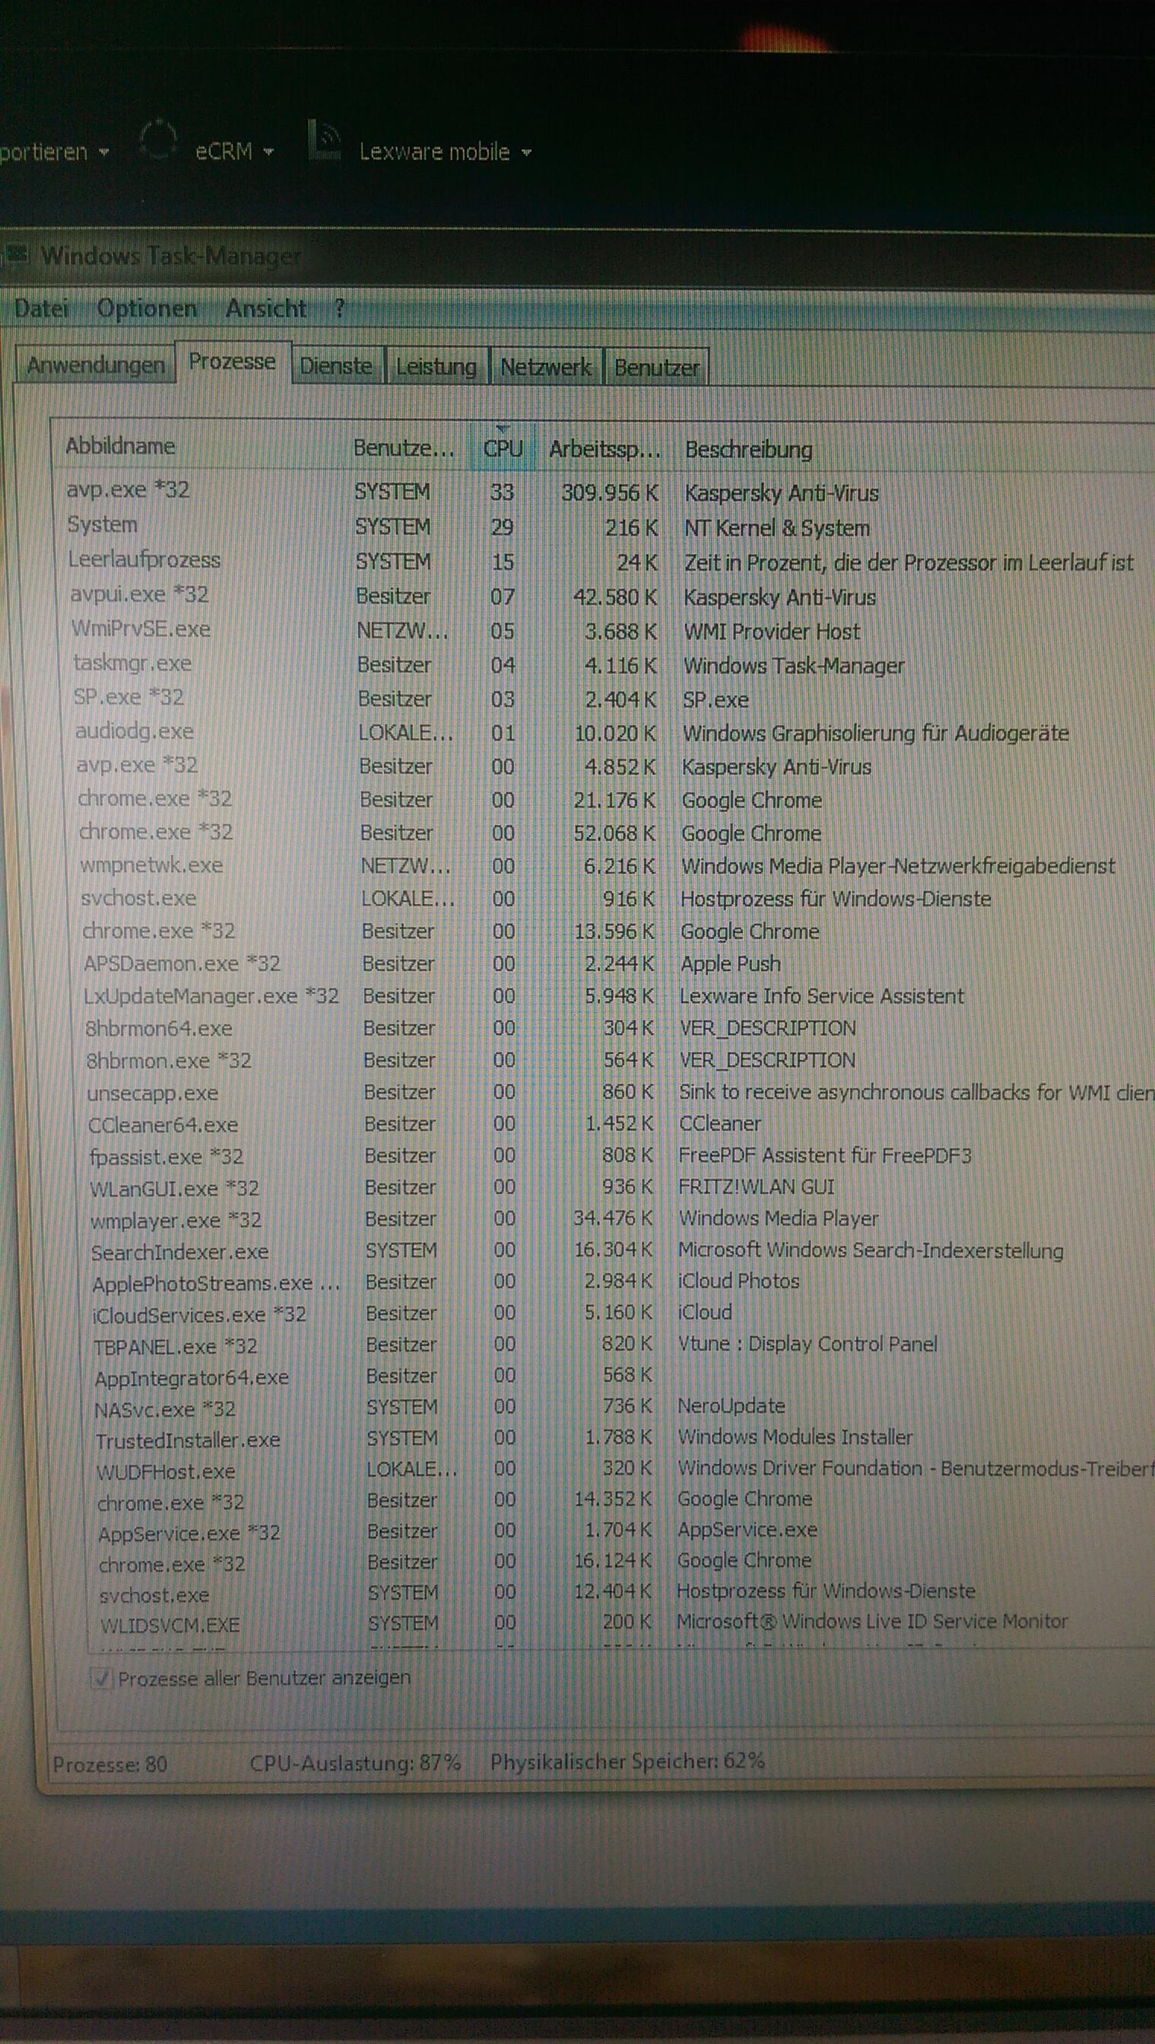The image size is (1155, 2044).
Task: Click 'Physikalischer Speicher: 62%' status entry
Action: pos(627,1762)
